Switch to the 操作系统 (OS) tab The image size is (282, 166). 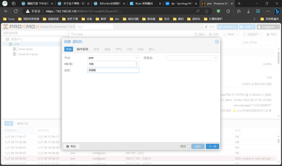click(82, 49)
